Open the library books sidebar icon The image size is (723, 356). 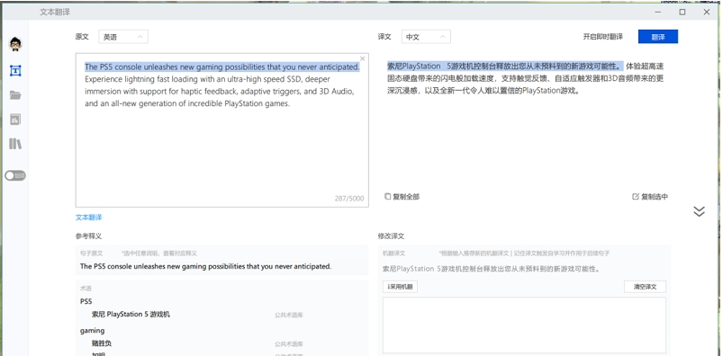click(x=15, y=144)
